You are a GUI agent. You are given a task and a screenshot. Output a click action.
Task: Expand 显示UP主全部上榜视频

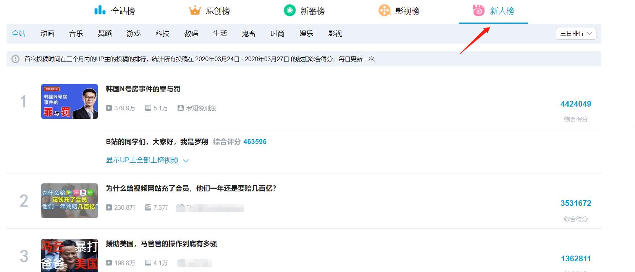[147, 160]
